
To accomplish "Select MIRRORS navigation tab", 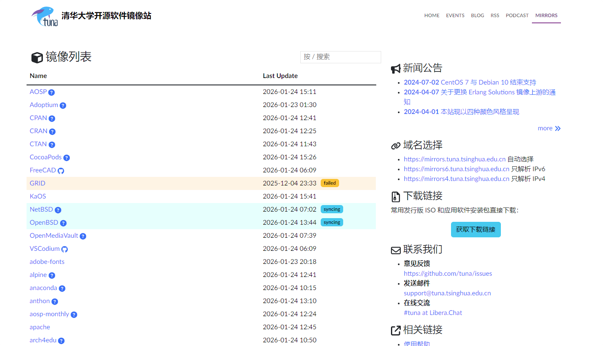I will 546,16.
